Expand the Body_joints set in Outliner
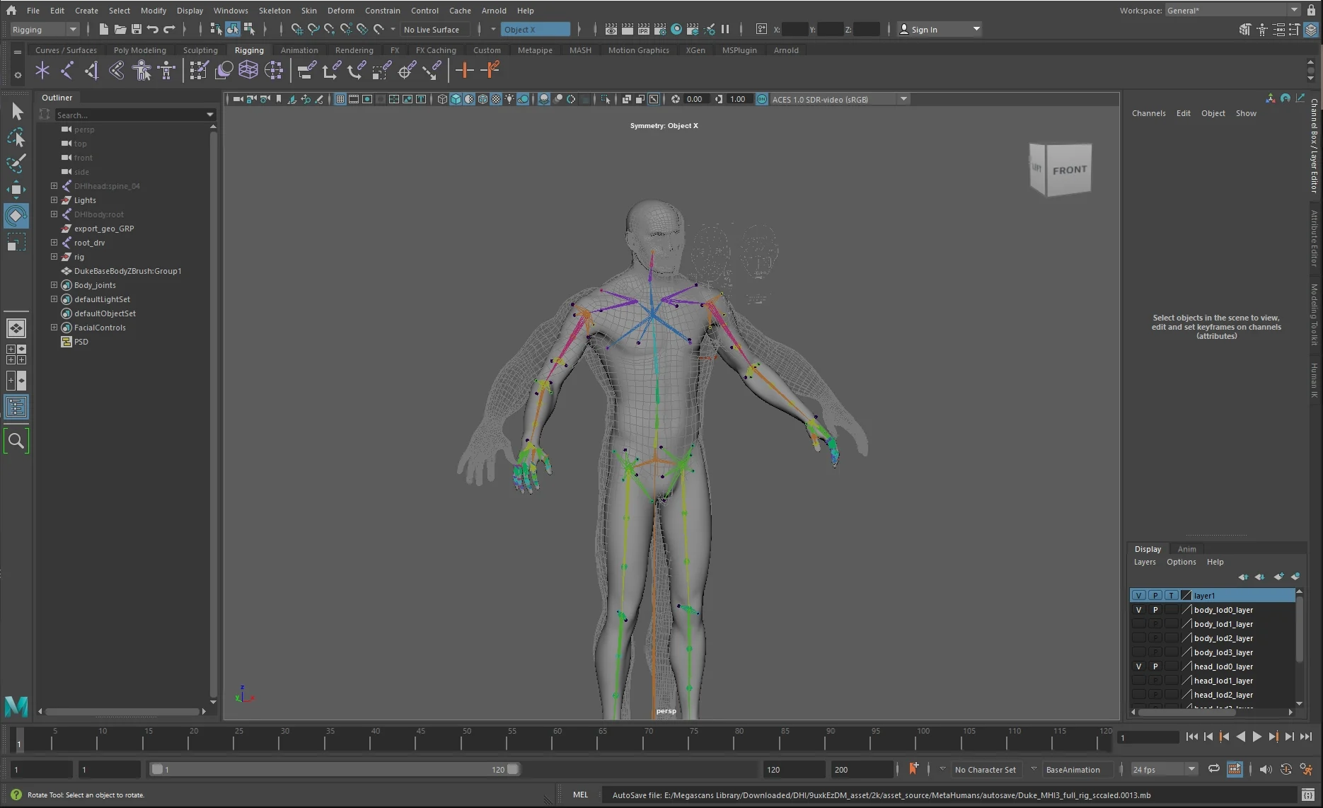1323x808 pixels. pos(54,285)
